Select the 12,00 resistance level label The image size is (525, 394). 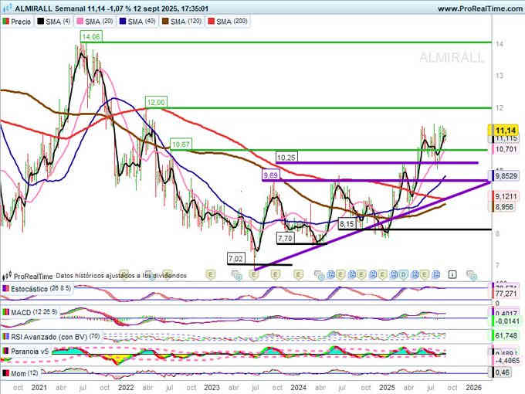(x=156, y=102)
